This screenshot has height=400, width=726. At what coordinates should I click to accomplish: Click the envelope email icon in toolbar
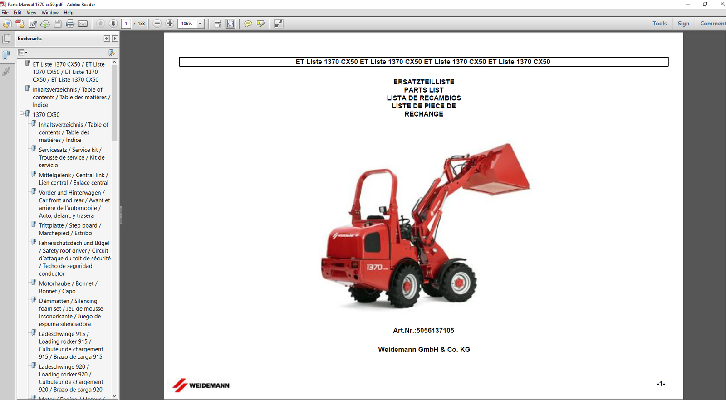point(83,24)
